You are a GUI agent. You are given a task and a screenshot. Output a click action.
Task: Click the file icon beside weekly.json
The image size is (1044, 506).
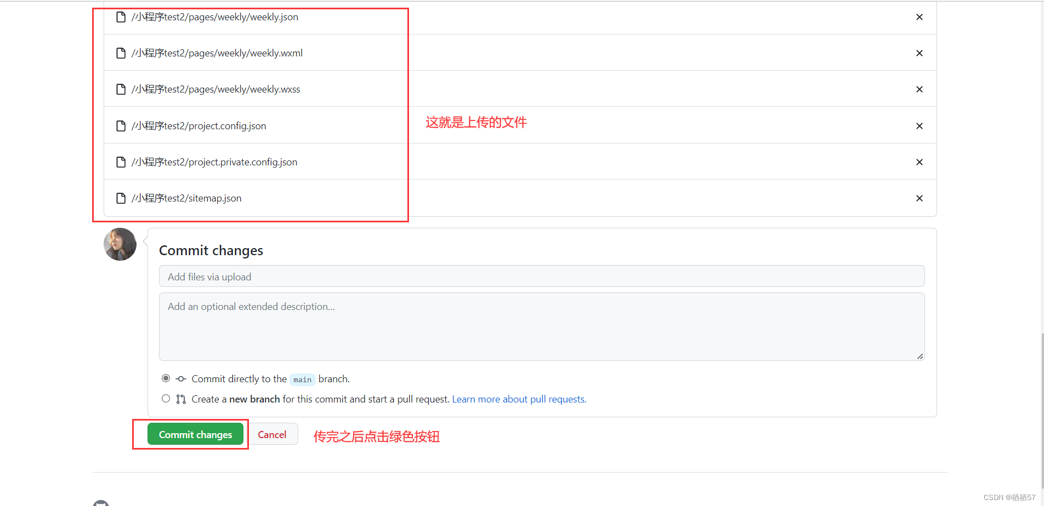point(121,17)
